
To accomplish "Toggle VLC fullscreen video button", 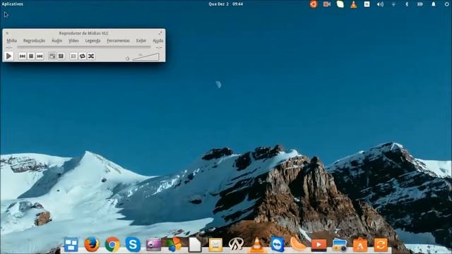I will 52,56.
